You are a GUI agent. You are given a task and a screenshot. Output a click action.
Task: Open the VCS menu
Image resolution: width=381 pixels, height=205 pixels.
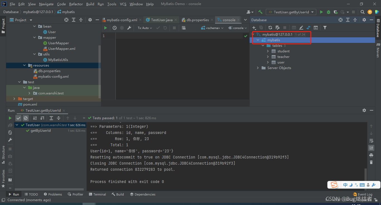click(123, 4)
